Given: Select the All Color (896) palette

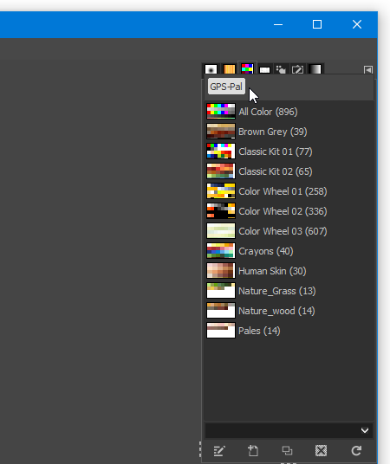Looking at the screenshot, I should 289,112.
